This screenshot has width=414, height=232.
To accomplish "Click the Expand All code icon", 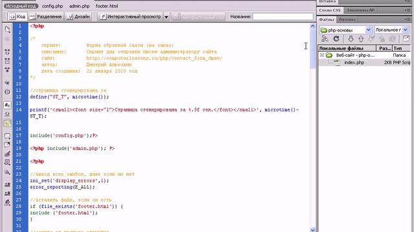I will [x=7, y=70].
